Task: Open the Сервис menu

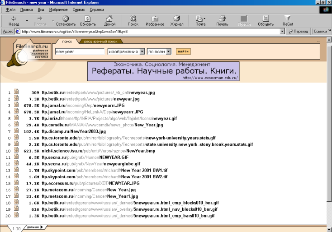Action: pos(79,10)
